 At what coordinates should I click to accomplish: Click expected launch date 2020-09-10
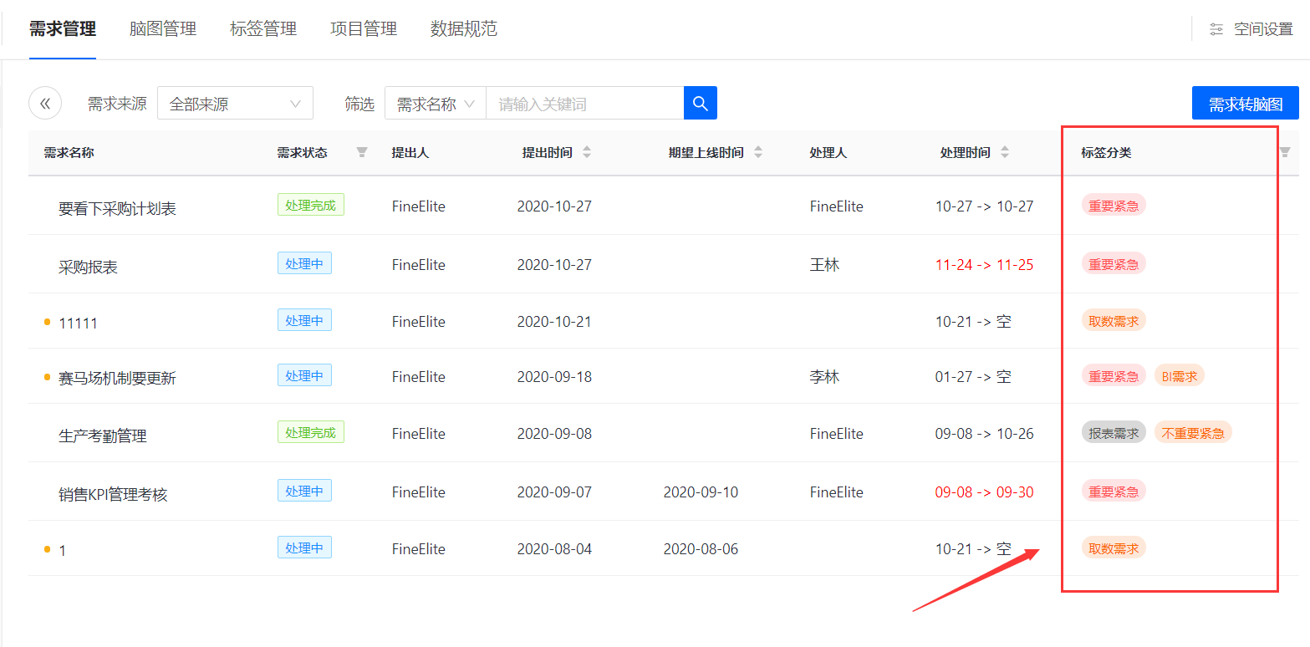point(701,492)
